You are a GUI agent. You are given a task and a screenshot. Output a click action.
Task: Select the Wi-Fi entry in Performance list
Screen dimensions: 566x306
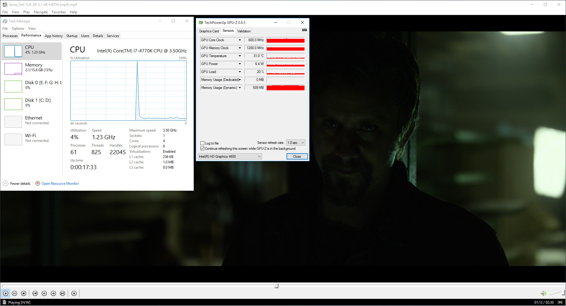[x=32, y=139]
